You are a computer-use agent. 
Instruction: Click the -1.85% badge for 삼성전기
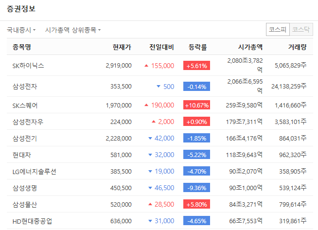click(196, 138)
